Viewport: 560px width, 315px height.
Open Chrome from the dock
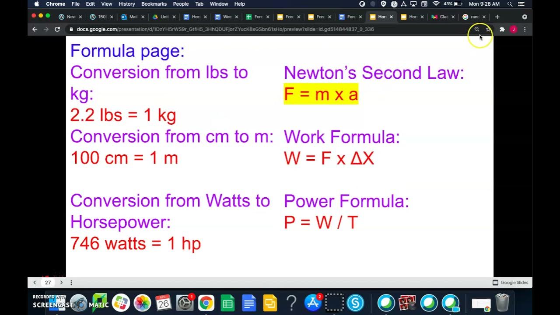pos(206,303)
